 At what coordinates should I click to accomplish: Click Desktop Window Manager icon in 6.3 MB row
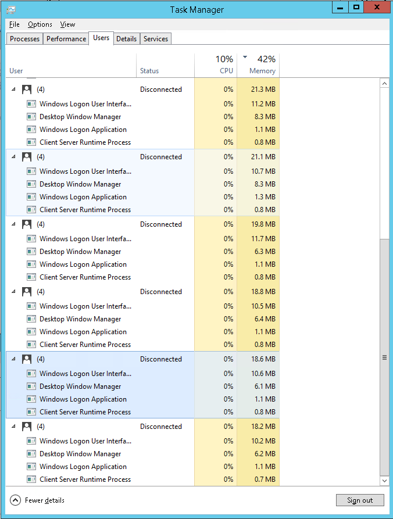point(31,252)
